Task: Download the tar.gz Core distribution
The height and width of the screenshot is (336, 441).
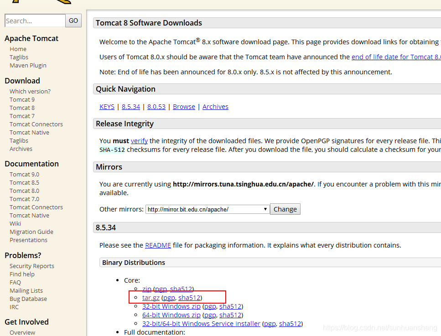Action: (150, 297)
